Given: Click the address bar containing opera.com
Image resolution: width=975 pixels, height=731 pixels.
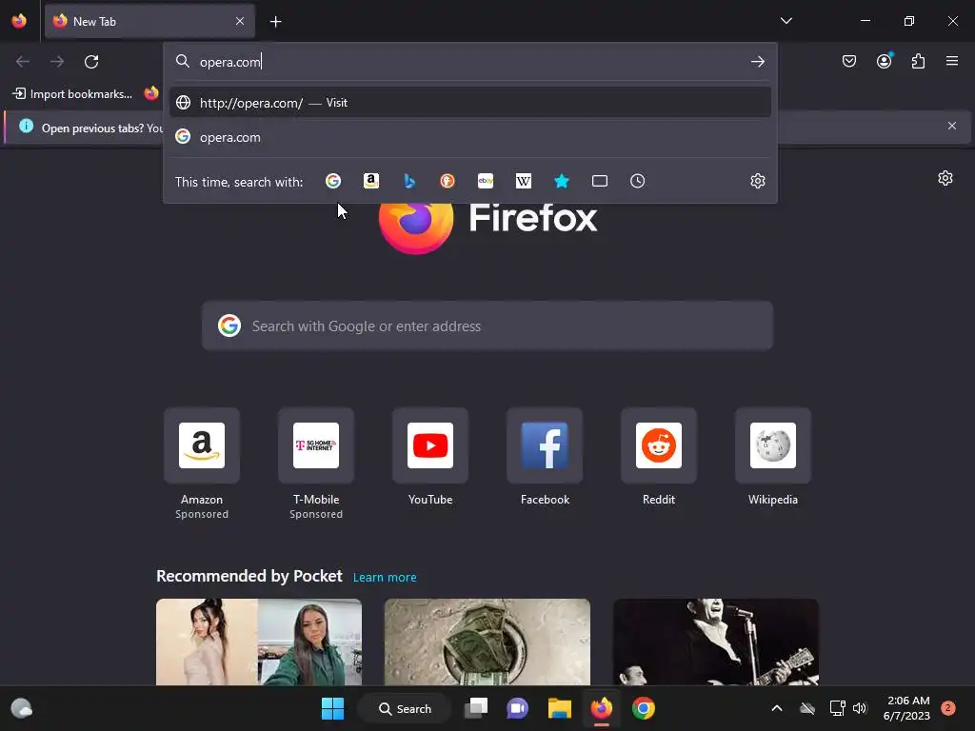Looking at the screenshot, I should (469, 62).
